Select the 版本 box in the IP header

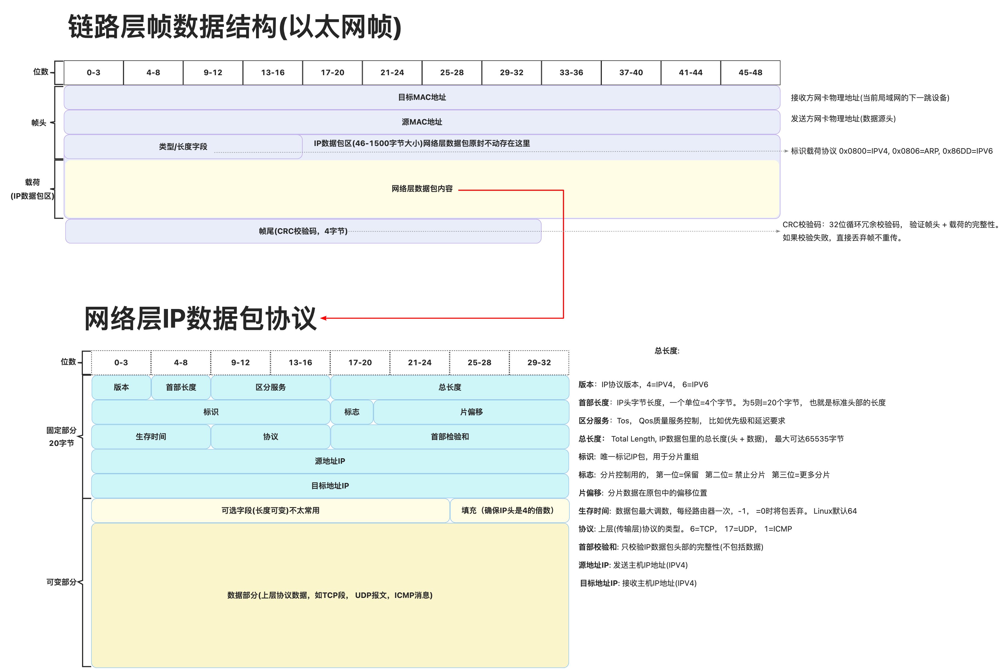point(121,387)
